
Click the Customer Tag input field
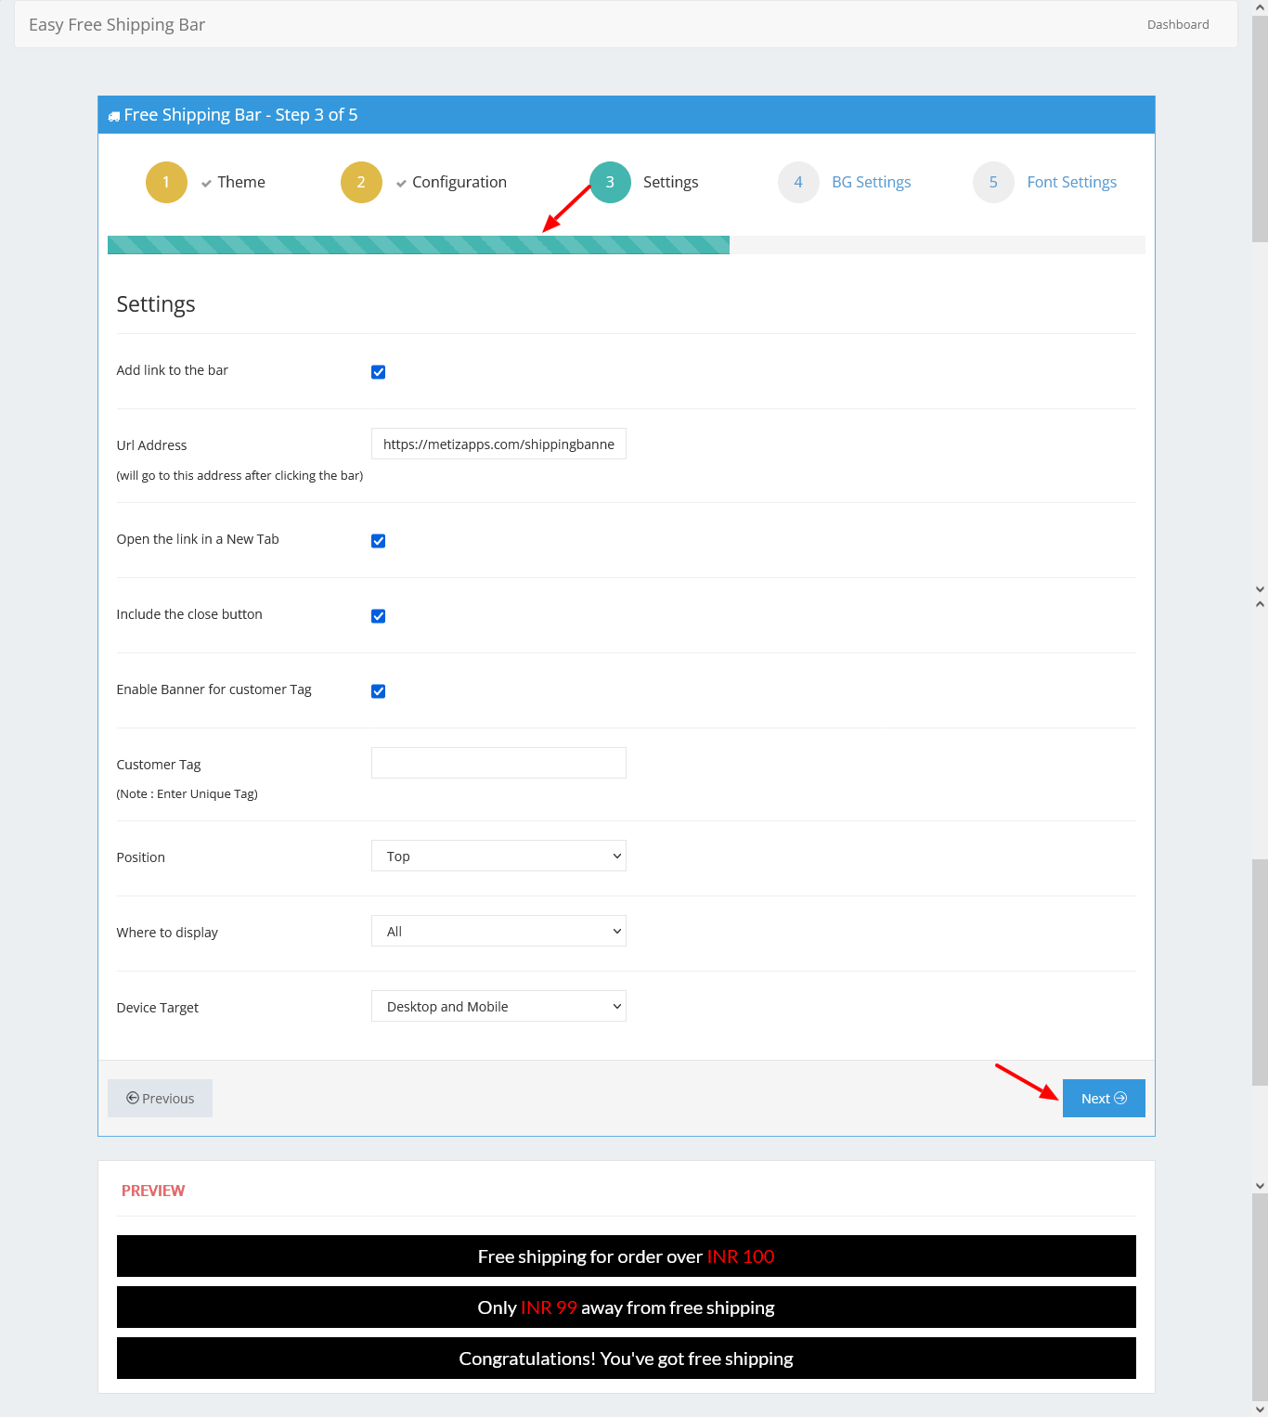pyautogui.click(x=498, y=763)
